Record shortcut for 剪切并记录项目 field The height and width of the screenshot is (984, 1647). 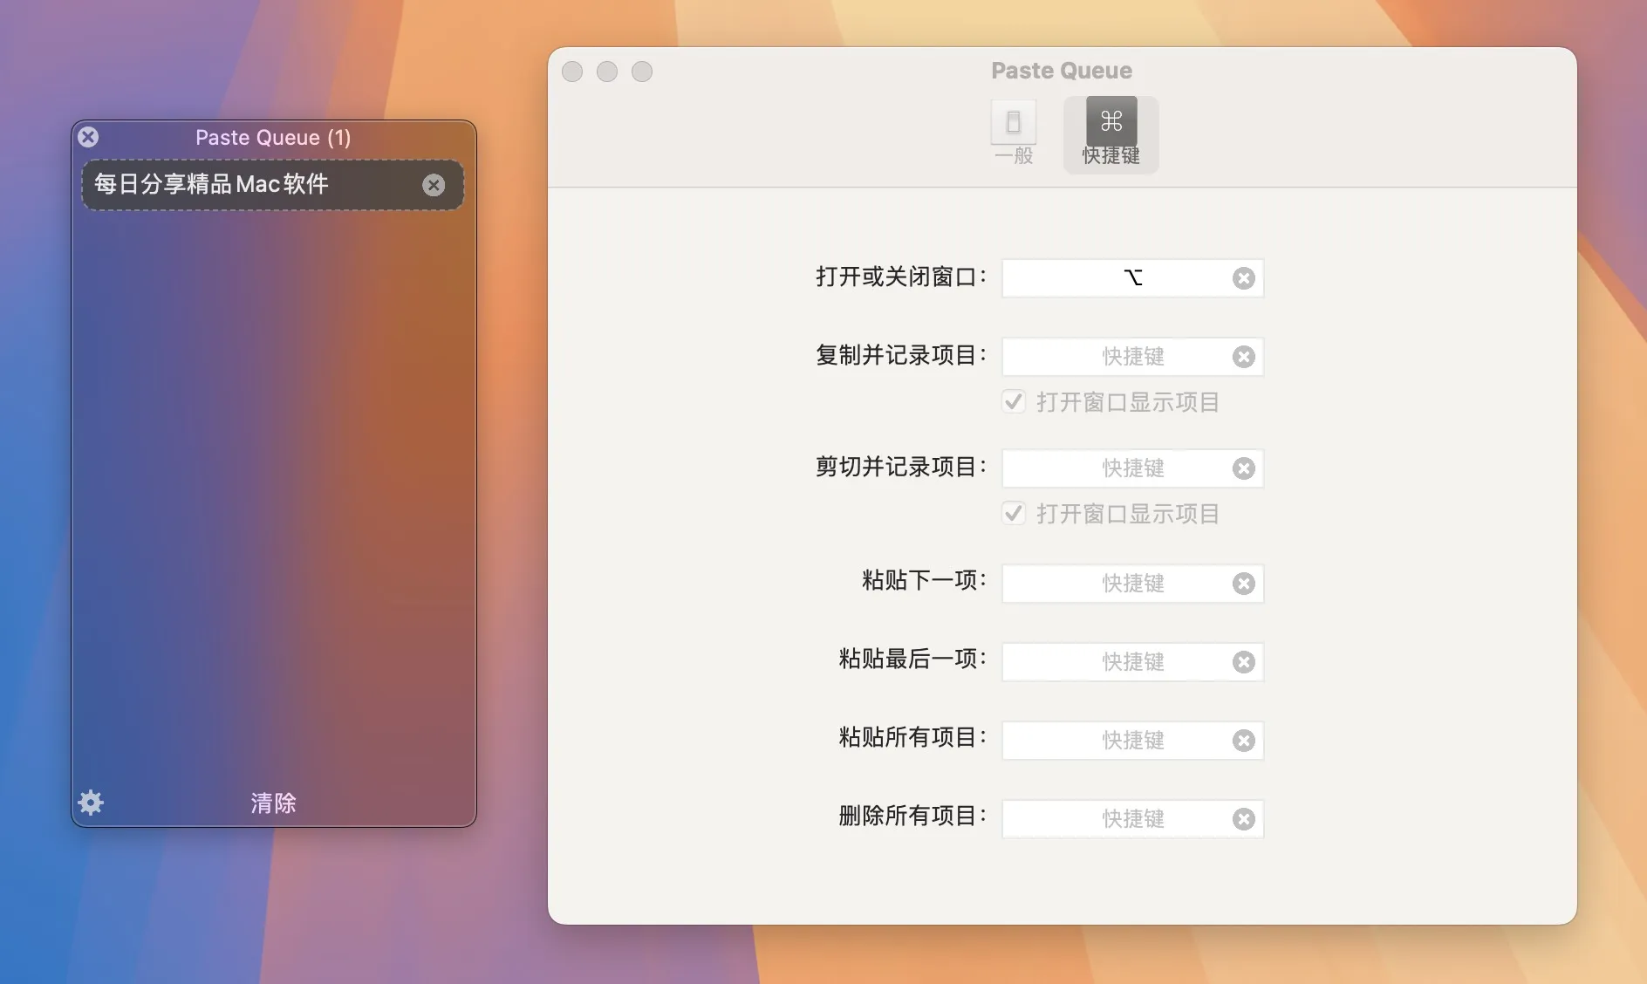click(x=1132, y=468)
